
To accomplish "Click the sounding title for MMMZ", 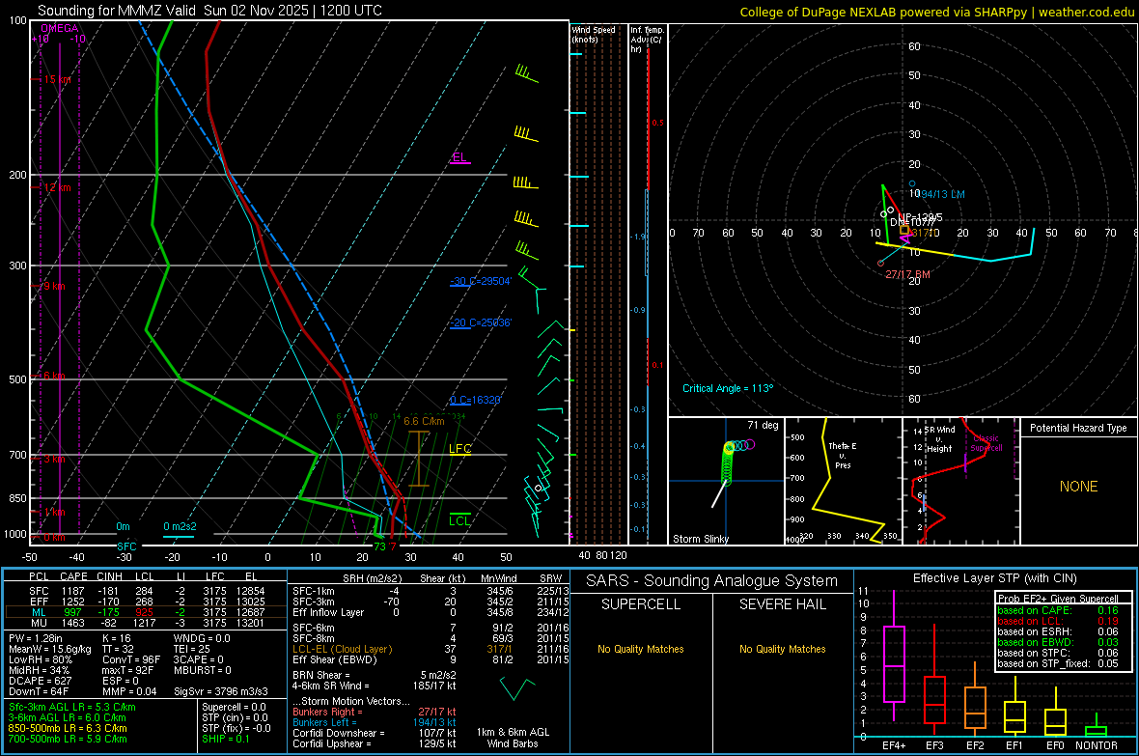I will [209, 11].
